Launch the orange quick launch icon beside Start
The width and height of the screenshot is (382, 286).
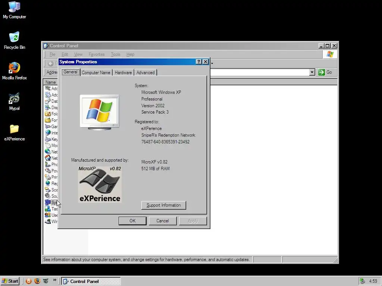click(29, 281)
